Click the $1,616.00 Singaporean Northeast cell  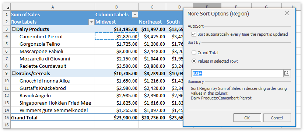[x=152, y=103]
